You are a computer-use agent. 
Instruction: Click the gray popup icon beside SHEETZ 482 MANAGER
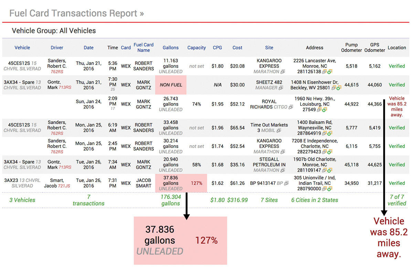pyautogui.click(x=281, y=88)
